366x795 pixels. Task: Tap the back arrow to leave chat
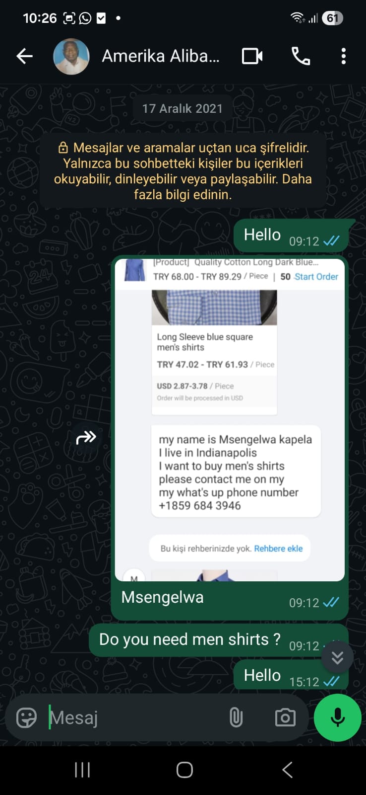[24, 56]
